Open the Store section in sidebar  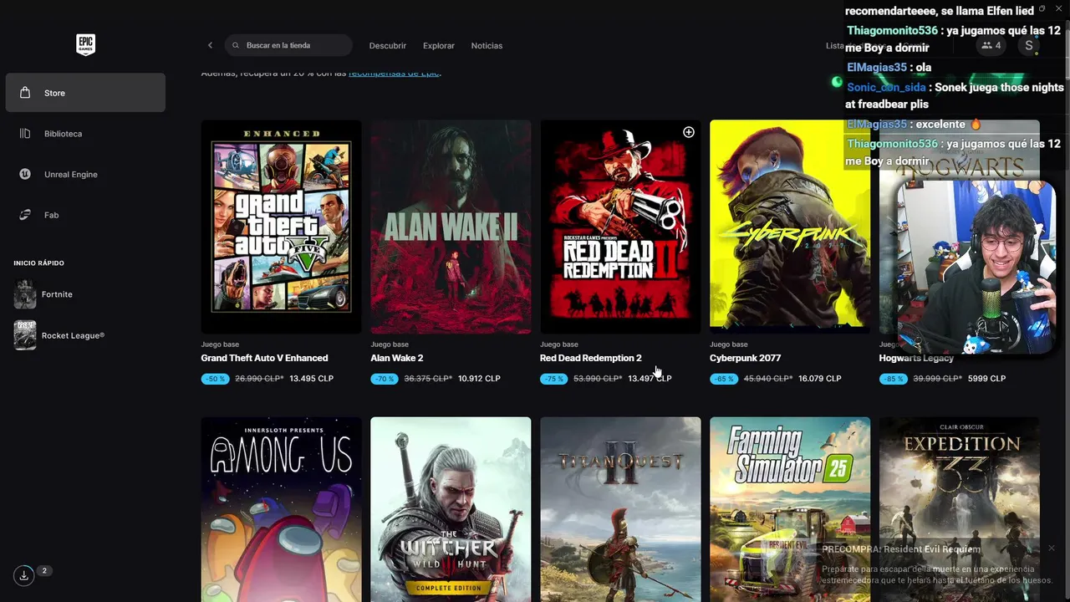[85, 93]
